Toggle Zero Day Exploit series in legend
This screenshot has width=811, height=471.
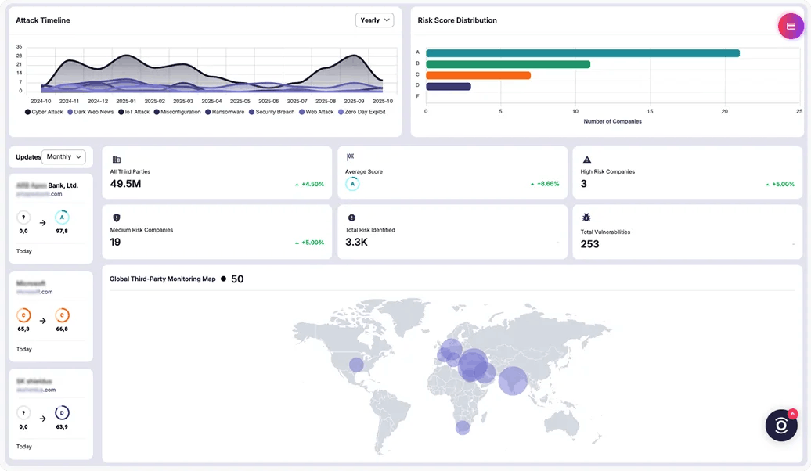pos(362,112)
